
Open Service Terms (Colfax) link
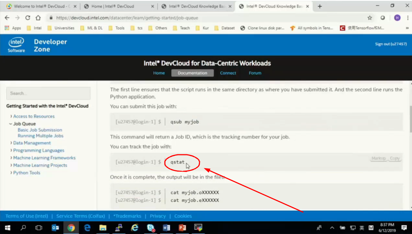coord(81,216)
